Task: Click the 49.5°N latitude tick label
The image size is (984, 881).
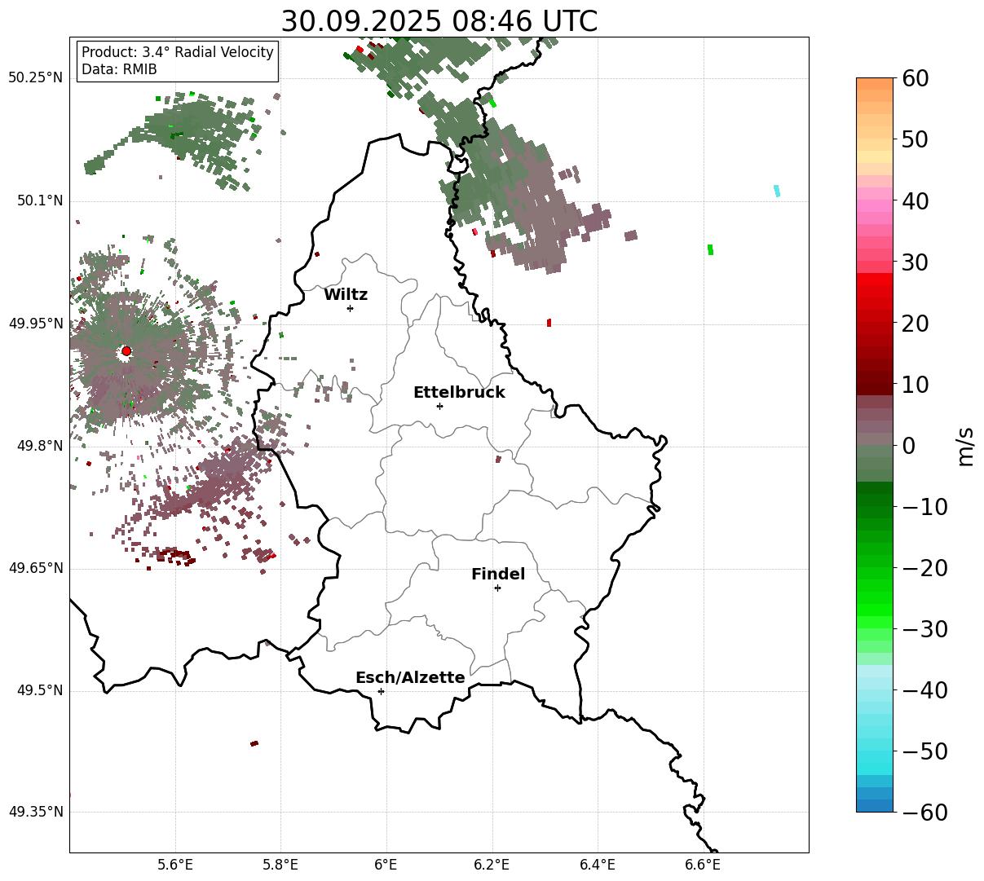Action: [x=39, y=690]
